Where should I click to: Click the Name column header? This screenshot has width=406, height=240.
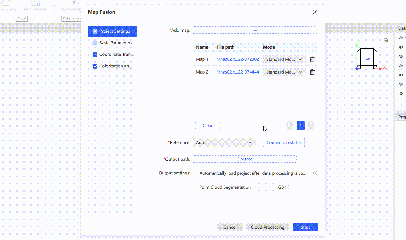[x=202, y=47]
